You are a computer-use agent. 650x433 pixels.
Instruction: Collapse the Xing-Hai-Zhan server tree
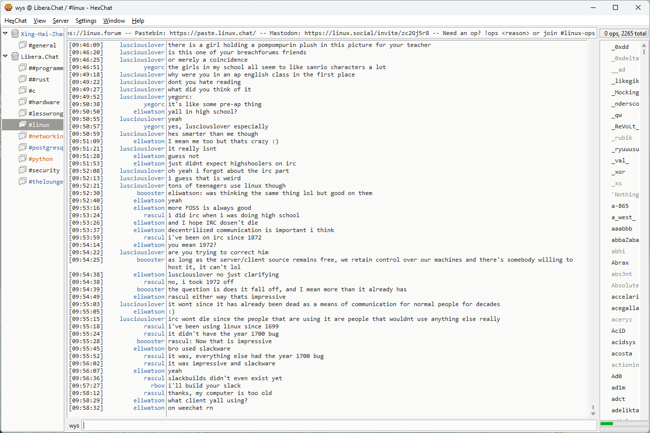click(x=5, y=34)
